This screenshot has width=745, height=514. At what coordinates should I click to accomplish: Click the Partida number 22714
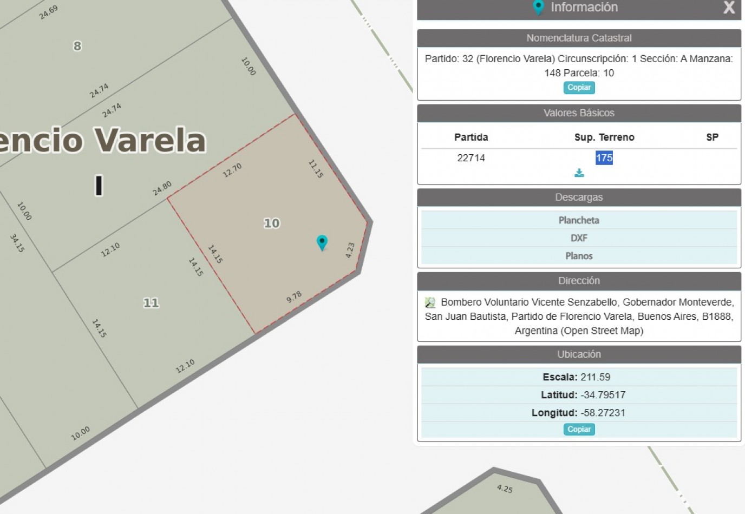coord(471,157)
